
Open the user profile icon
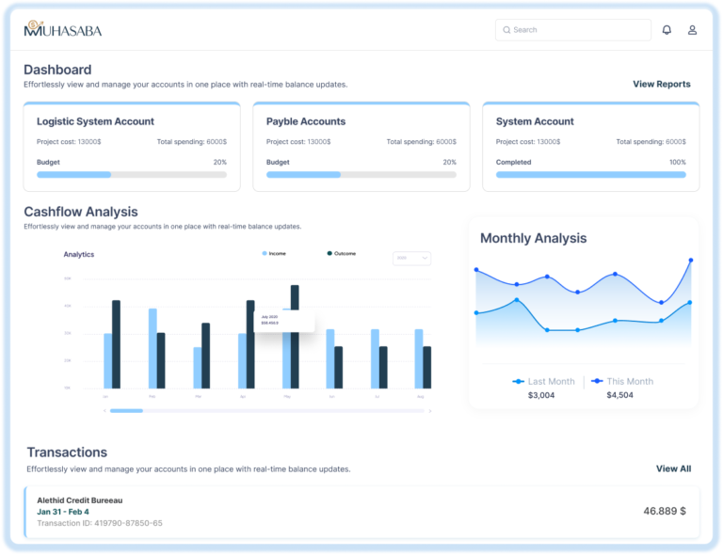[692, 30]
